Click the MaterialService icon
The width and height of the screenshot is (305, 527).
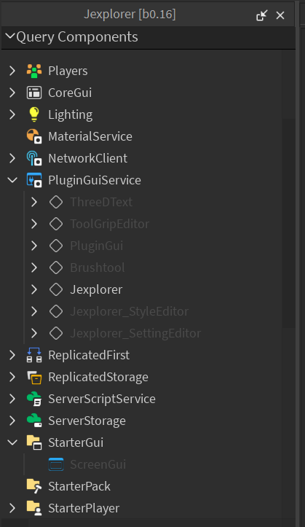click(34, 136)
